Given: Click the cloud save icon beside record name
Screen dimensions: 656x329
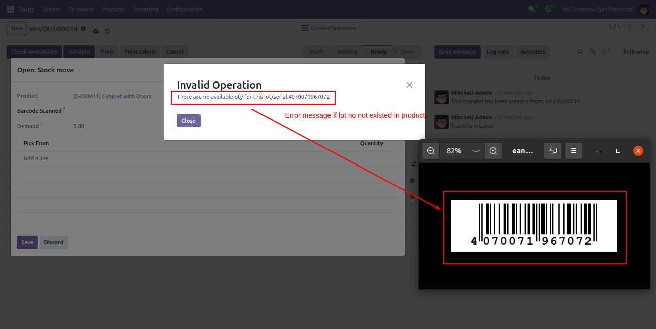Looking at the screenshot, I should (x=96, y=31).
